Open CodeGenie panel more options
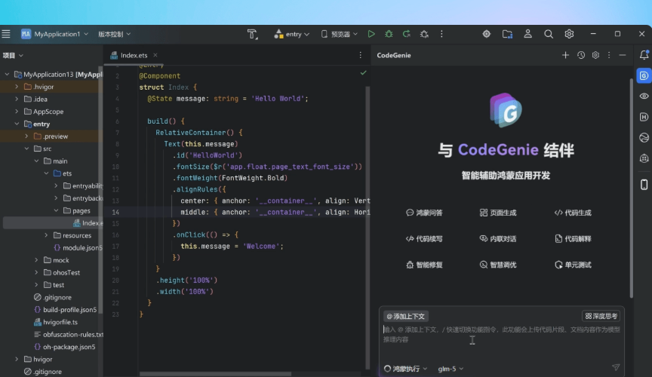The height and width of the screenshot is (377, 652). (609, 55)
